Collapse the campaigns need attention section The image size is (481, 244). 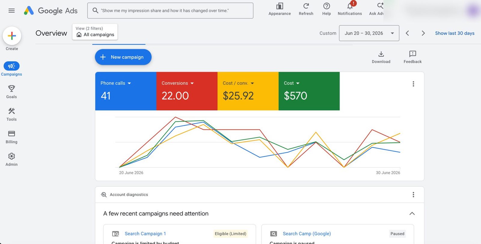click(x=412, y=214)
